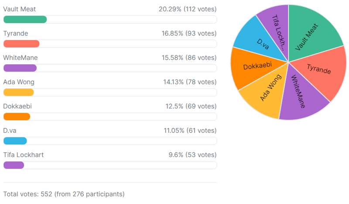
Task: Click the Ada Wong option label
Action: pyautogui.click(x=19, y=82)
